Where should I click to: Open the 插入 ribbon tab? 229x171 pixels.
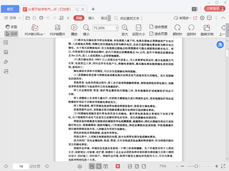(x=92, y=18)
